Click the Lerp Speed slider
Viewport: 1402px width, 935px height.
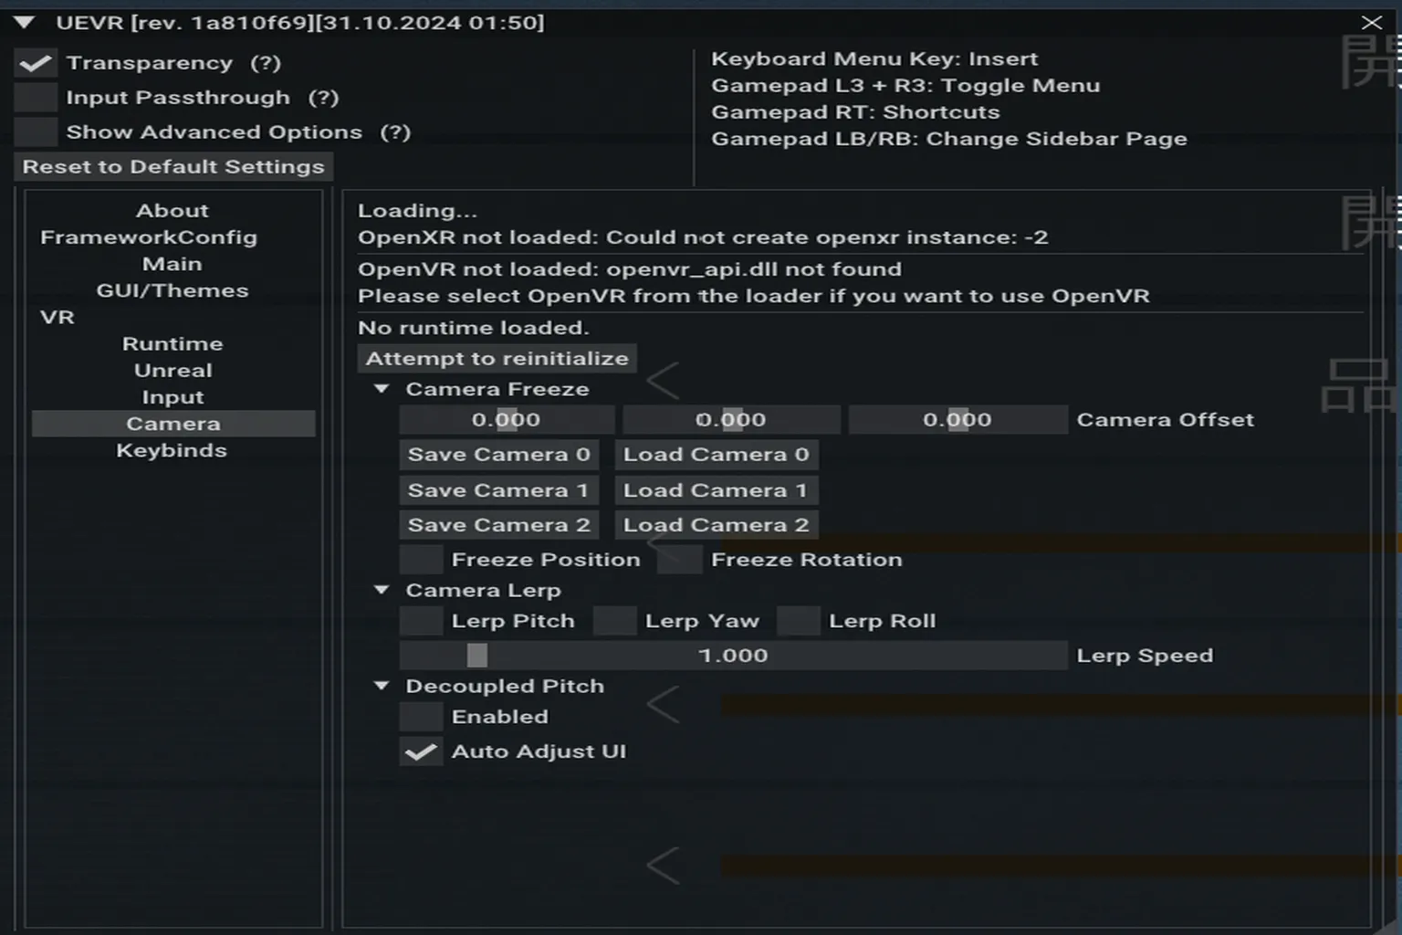[733, 656]
